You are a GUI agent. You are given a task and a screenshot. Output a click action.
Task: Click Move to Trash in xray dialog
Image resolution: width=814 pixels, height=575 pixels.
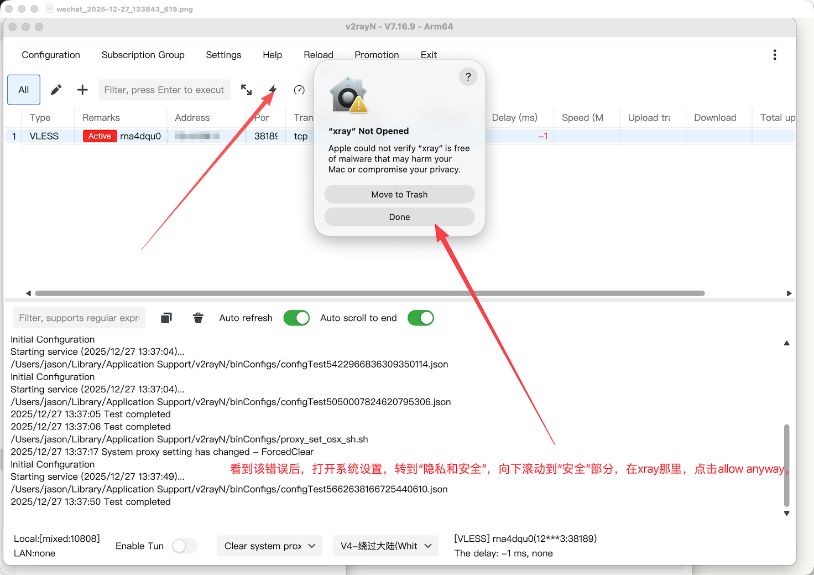(x=399, y=194)
